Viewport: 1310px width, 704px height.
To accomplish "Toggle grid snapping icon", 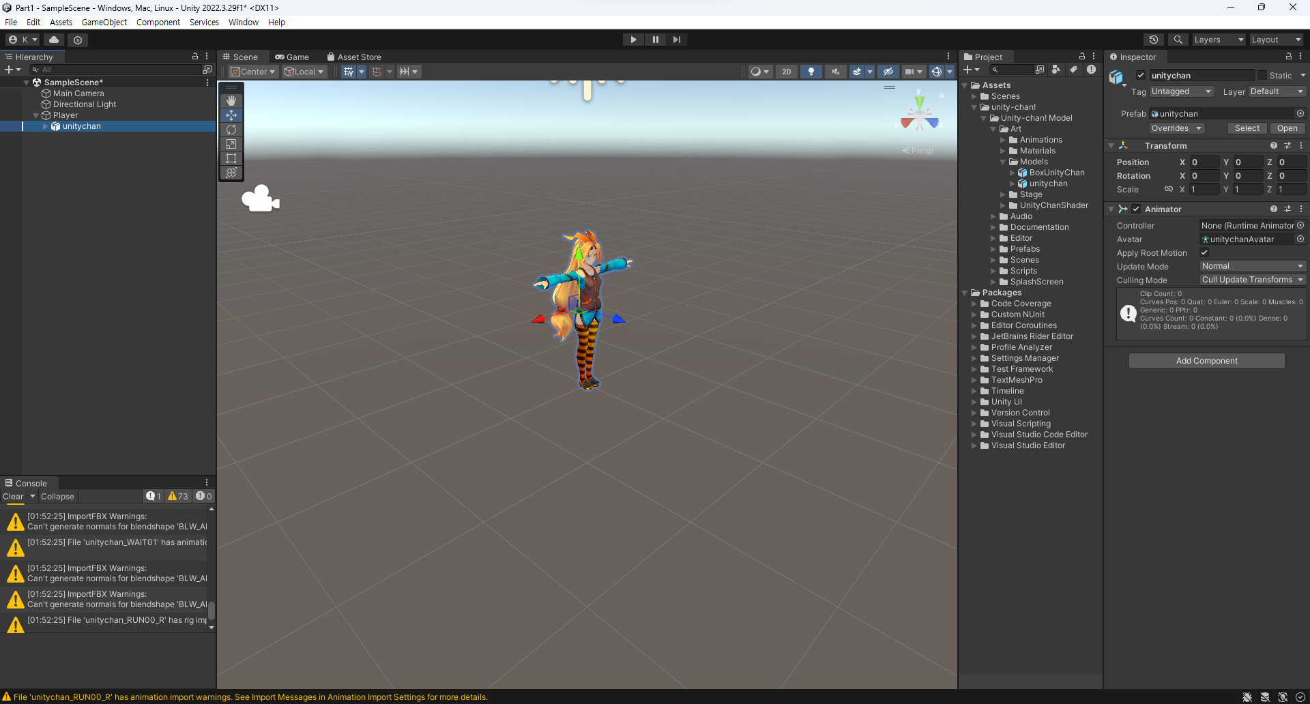I will click(377, 72).
